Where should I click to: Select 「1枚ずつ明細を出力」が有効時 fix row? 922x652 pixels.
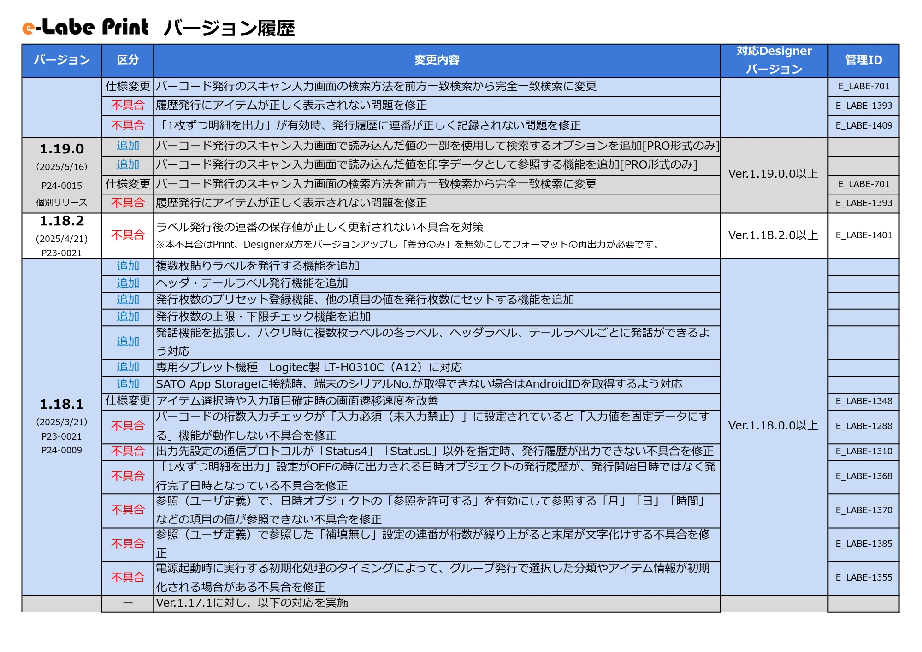click(x=437, y=126)
